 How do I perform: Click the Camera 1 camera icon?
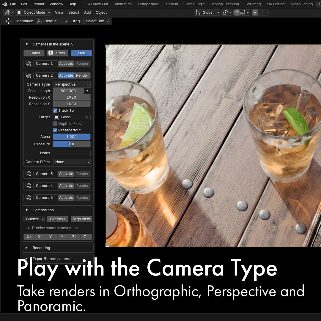click(28, 64)
